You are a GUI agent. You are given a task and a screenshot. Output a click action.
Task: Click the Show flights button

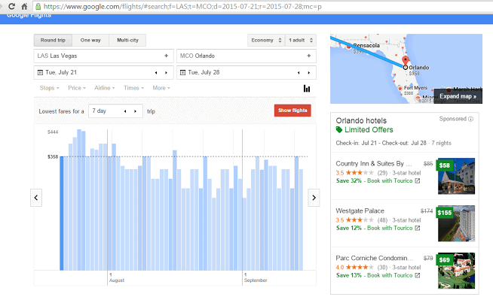point(292,111)
